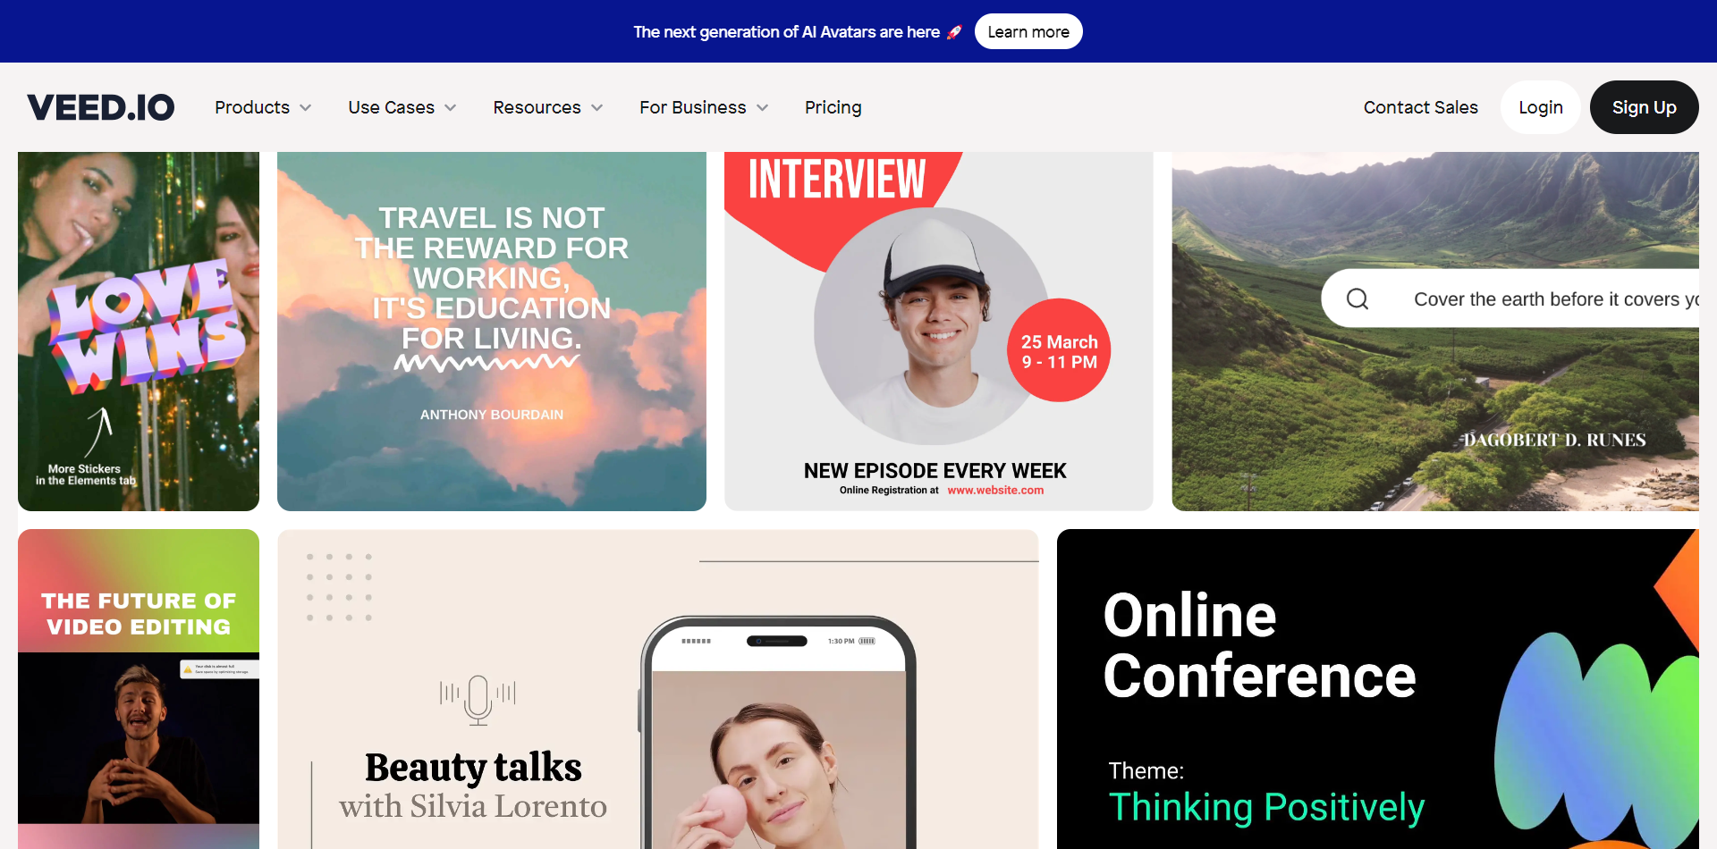Image resolution: width=1717 pixels, height=849 pixels.
Task: Open the Use Cases menu
Action: pyautogui.click(x=402, y=107)
